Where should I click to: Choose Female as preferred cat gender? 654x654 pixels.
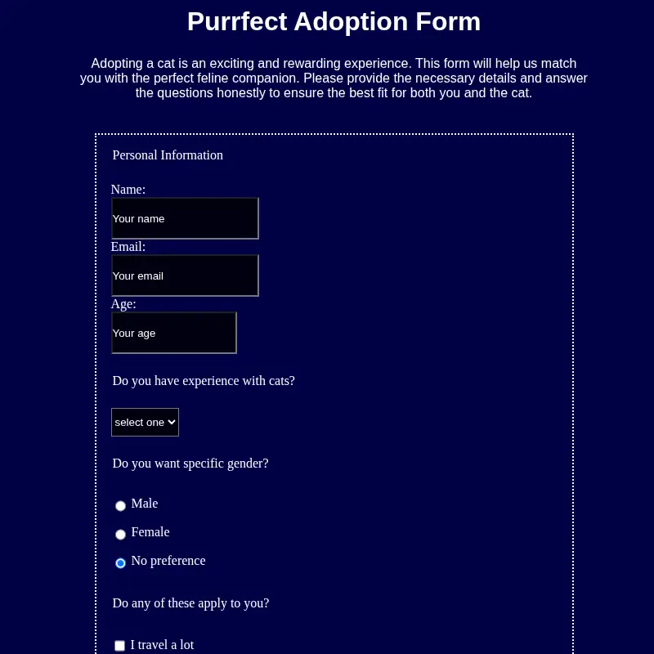point(120,534)
